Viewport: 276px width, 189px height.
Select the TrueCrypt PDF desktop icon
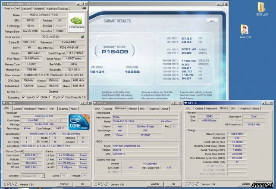point(245,31)
